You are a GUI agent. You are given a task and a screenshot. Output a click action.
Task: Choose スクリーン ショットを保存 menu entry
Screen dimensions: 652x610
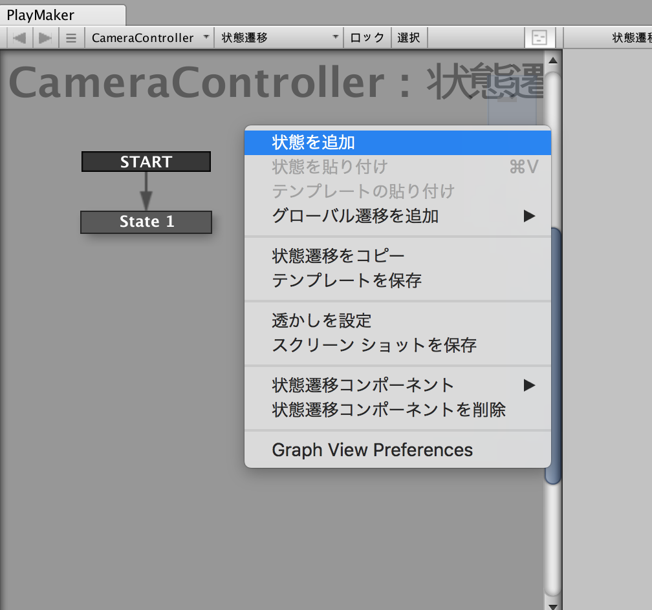click(398, 345)
